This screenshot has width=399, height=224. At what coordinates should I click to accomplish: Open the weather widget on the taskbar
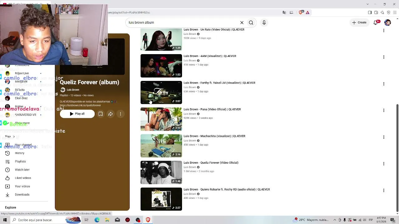point(310,220)
